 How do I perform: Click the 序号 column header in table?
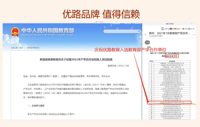tap(151, 61)
